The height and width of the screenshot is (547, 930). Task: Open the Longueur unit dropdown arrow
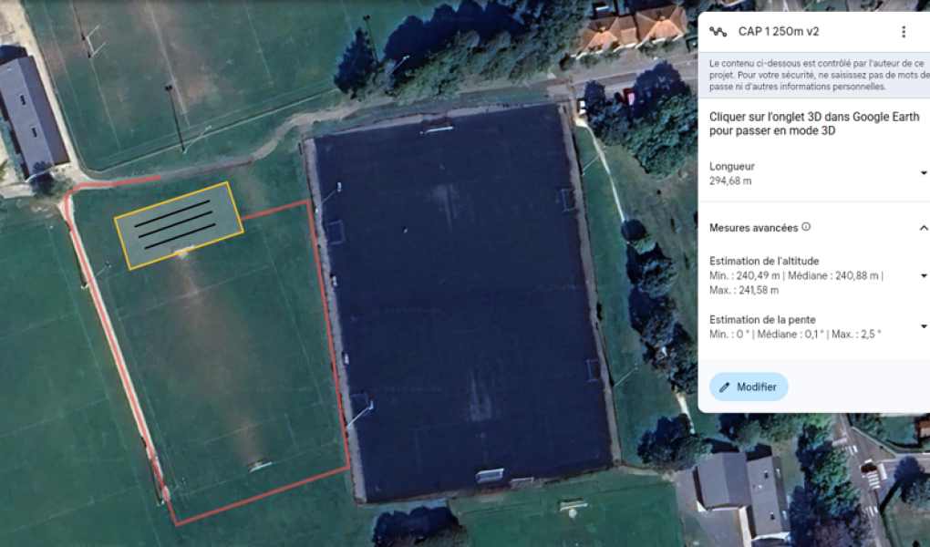tap(924, 173)
